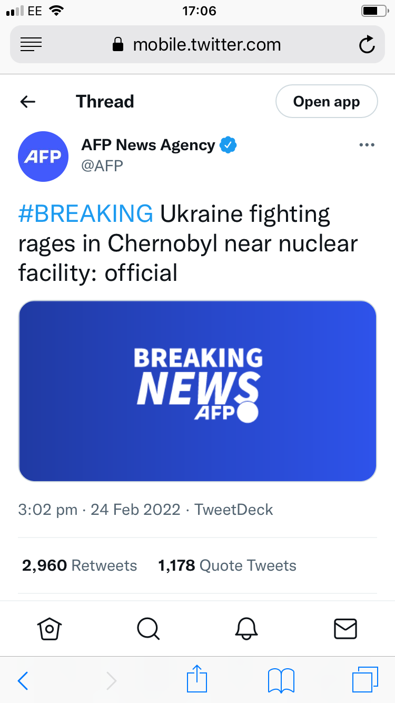This screenshot has width=395, height=703.
Task: Show Safari open tabs overview
Action: pos(365,680)
